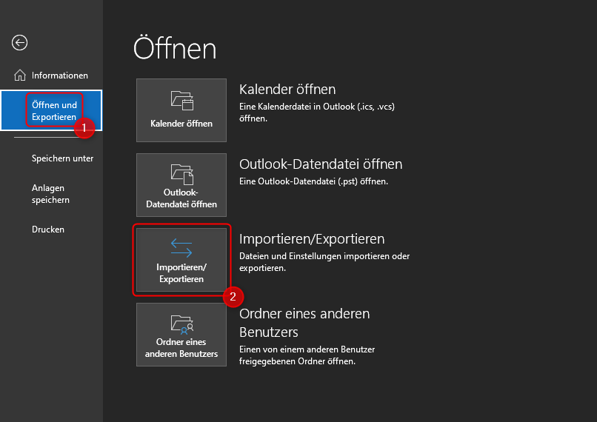Open the Drucken page
The image size is (597, 422).
[x=48, y=230]
